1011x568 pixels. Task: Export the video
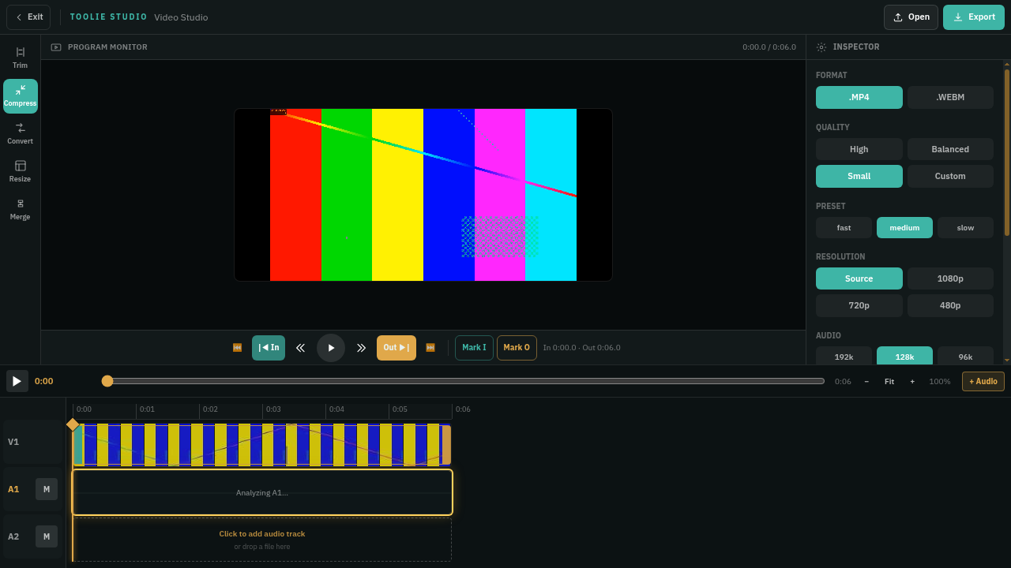[973, 17]
